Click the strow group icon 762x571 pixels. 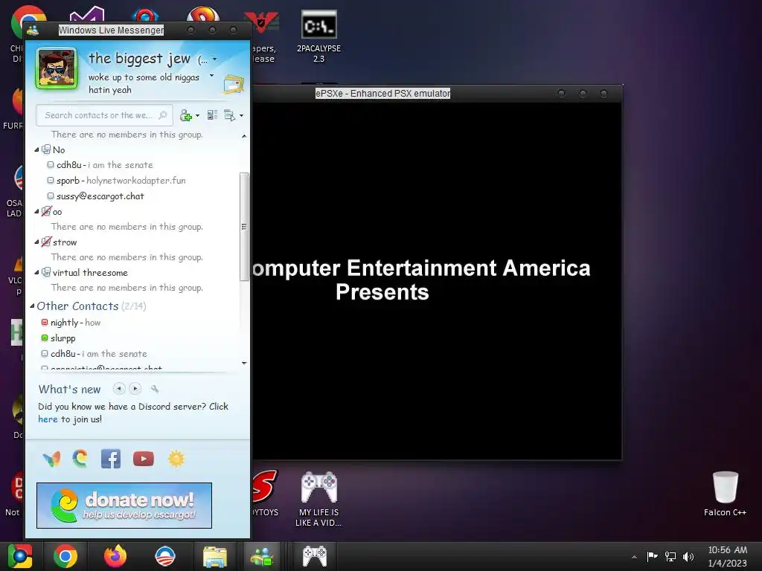point(46,242)
